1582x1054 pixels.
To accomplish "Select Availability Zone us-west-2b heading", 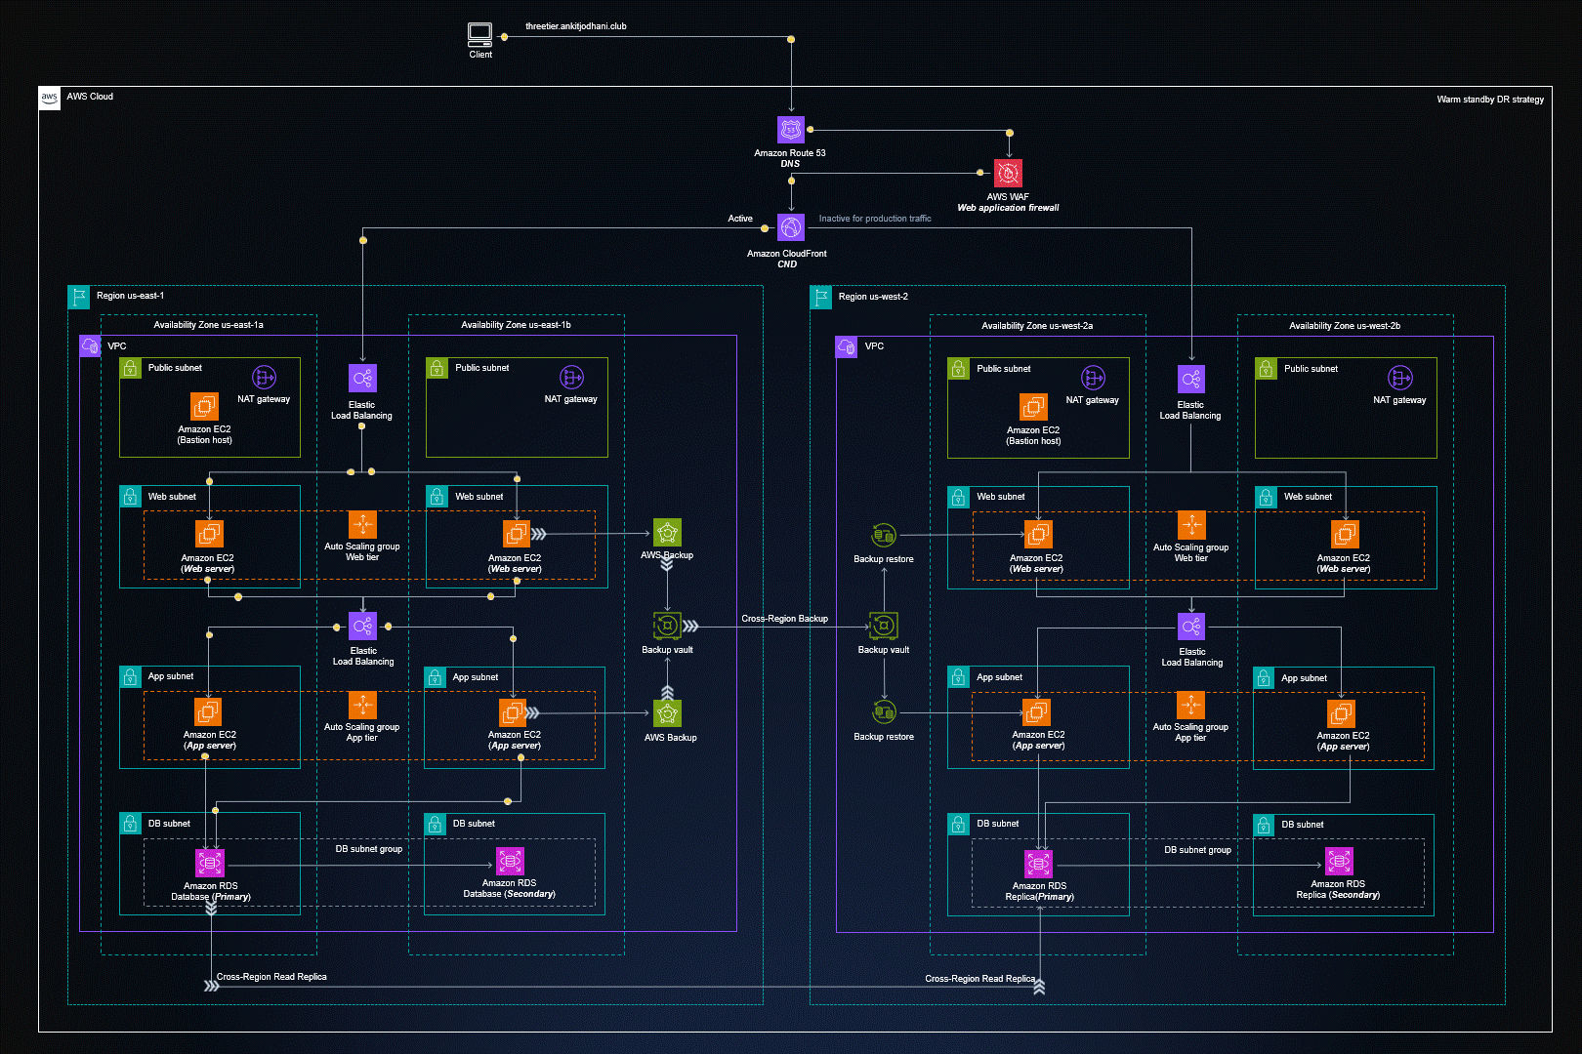I will click(1345, 326).
